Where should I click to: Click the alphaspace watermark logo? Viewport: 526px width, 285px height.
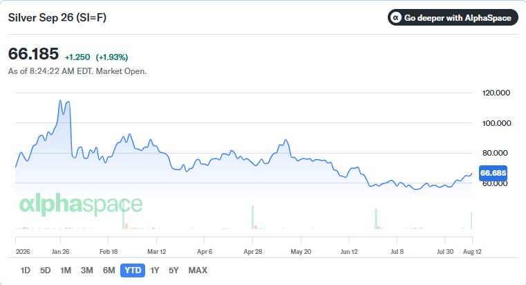(x=81, y=204)
